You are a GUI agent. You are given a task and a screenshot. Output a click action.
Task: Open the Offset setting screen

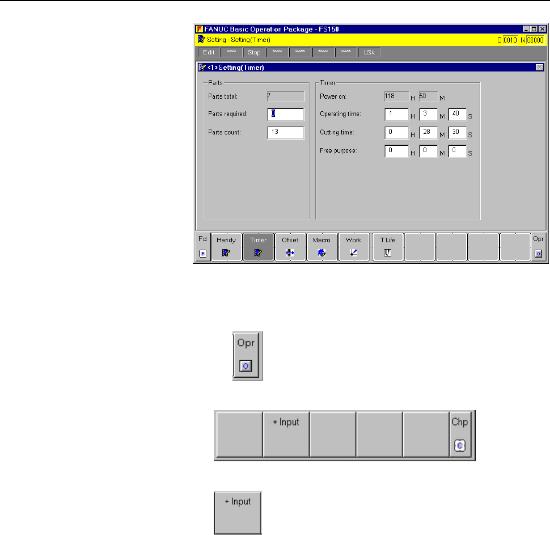[290, 247]
